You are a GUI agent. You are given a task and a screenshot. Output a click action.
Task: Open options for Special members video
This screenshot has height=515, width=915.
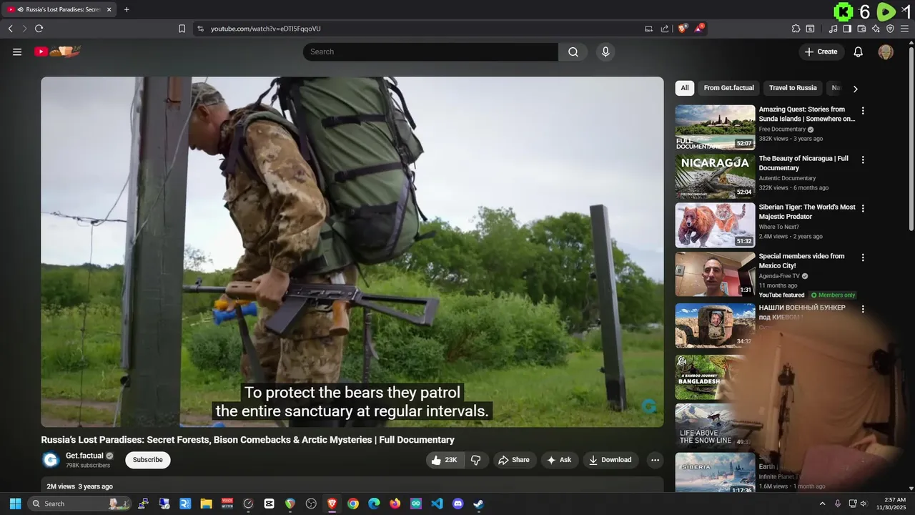[863, 257]
